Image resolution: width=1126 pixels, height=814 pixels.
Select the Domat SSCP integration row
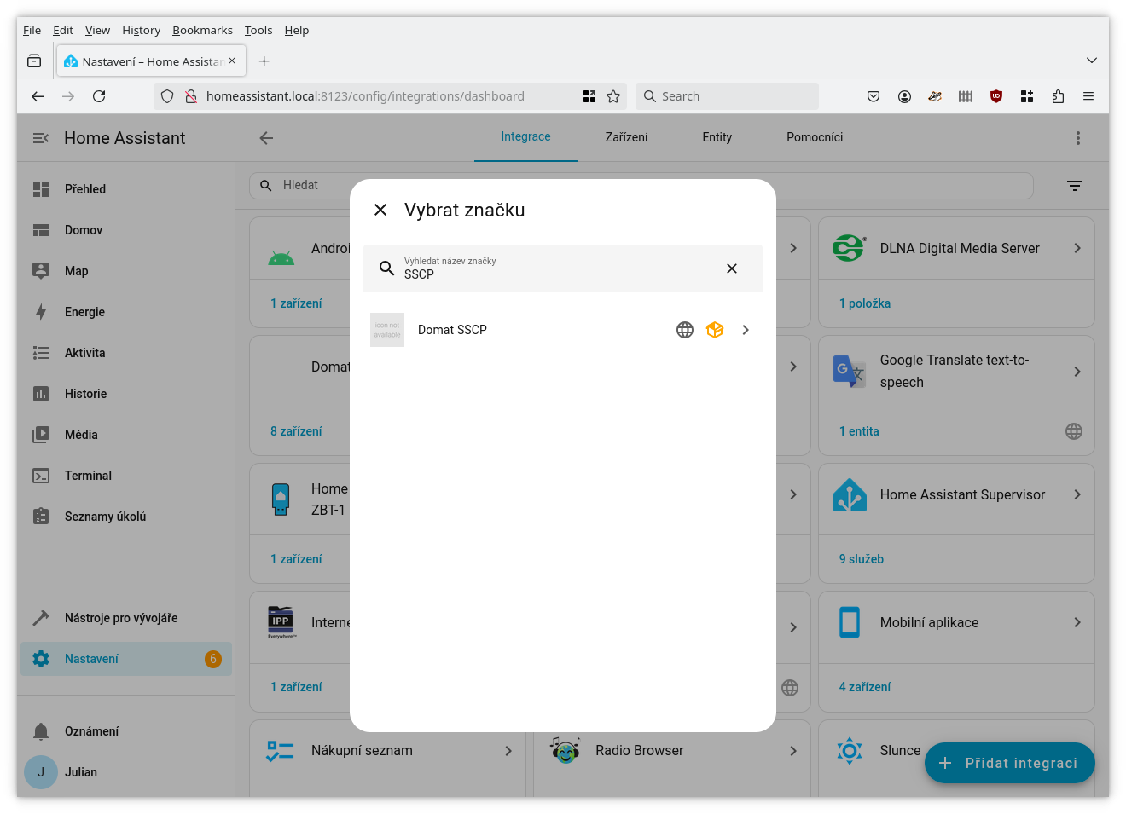(563, 330)
